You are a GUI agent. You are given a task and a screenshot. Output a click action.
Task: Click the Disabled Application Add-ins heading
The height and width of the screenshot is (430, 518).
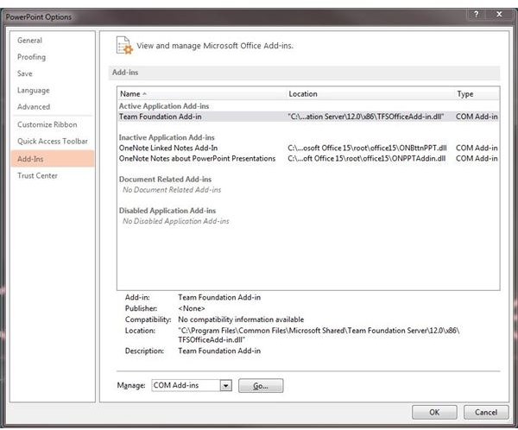click(x=167, y=211)
